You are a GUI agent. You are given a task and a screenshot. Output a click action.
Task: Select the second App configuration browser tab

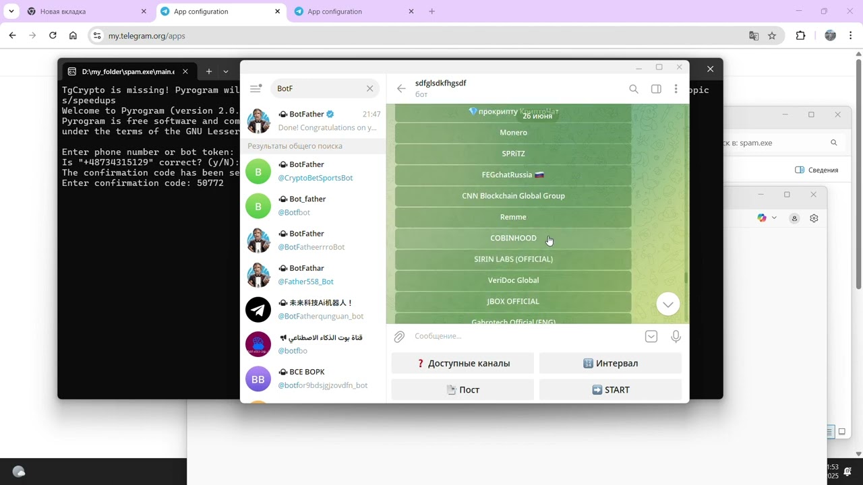(355, 11)
